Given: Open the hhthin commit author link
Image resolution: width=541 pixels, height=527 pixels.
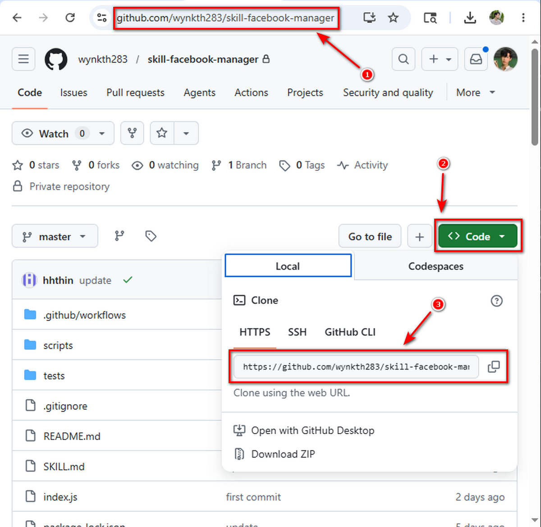Looking at the screenshot, I should [x=58, y=280].
